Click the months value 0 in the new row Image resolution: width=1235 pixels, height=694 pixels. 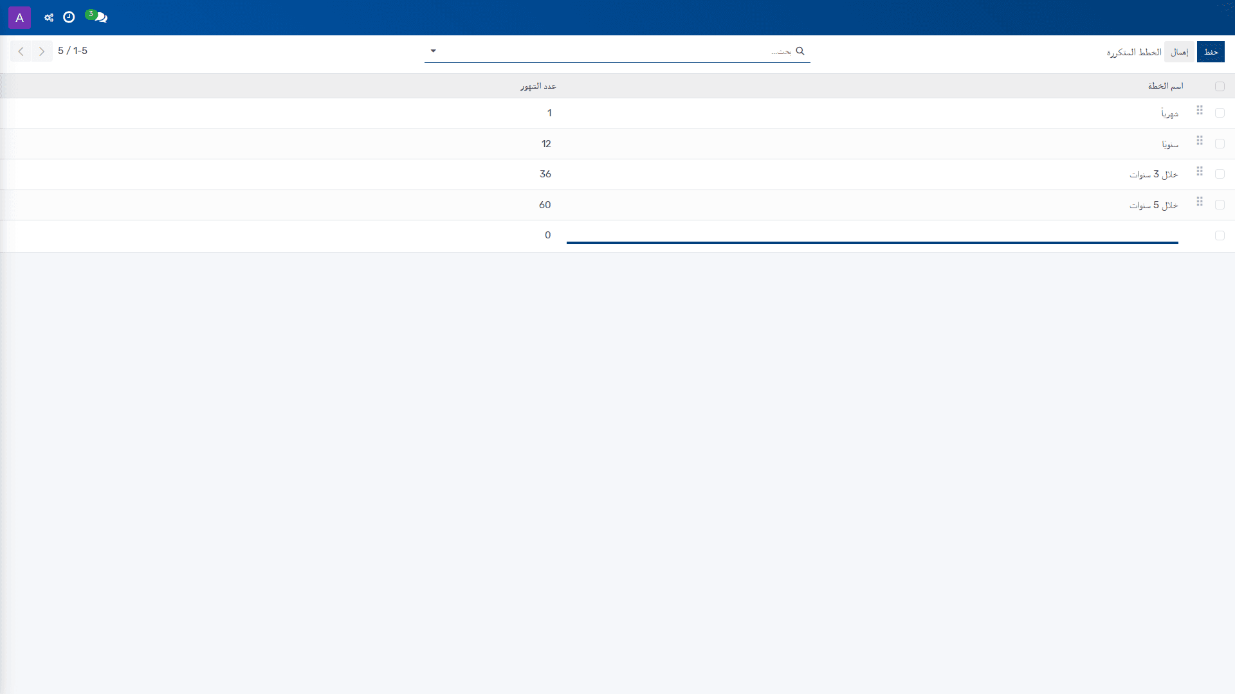tap(547, 235)
